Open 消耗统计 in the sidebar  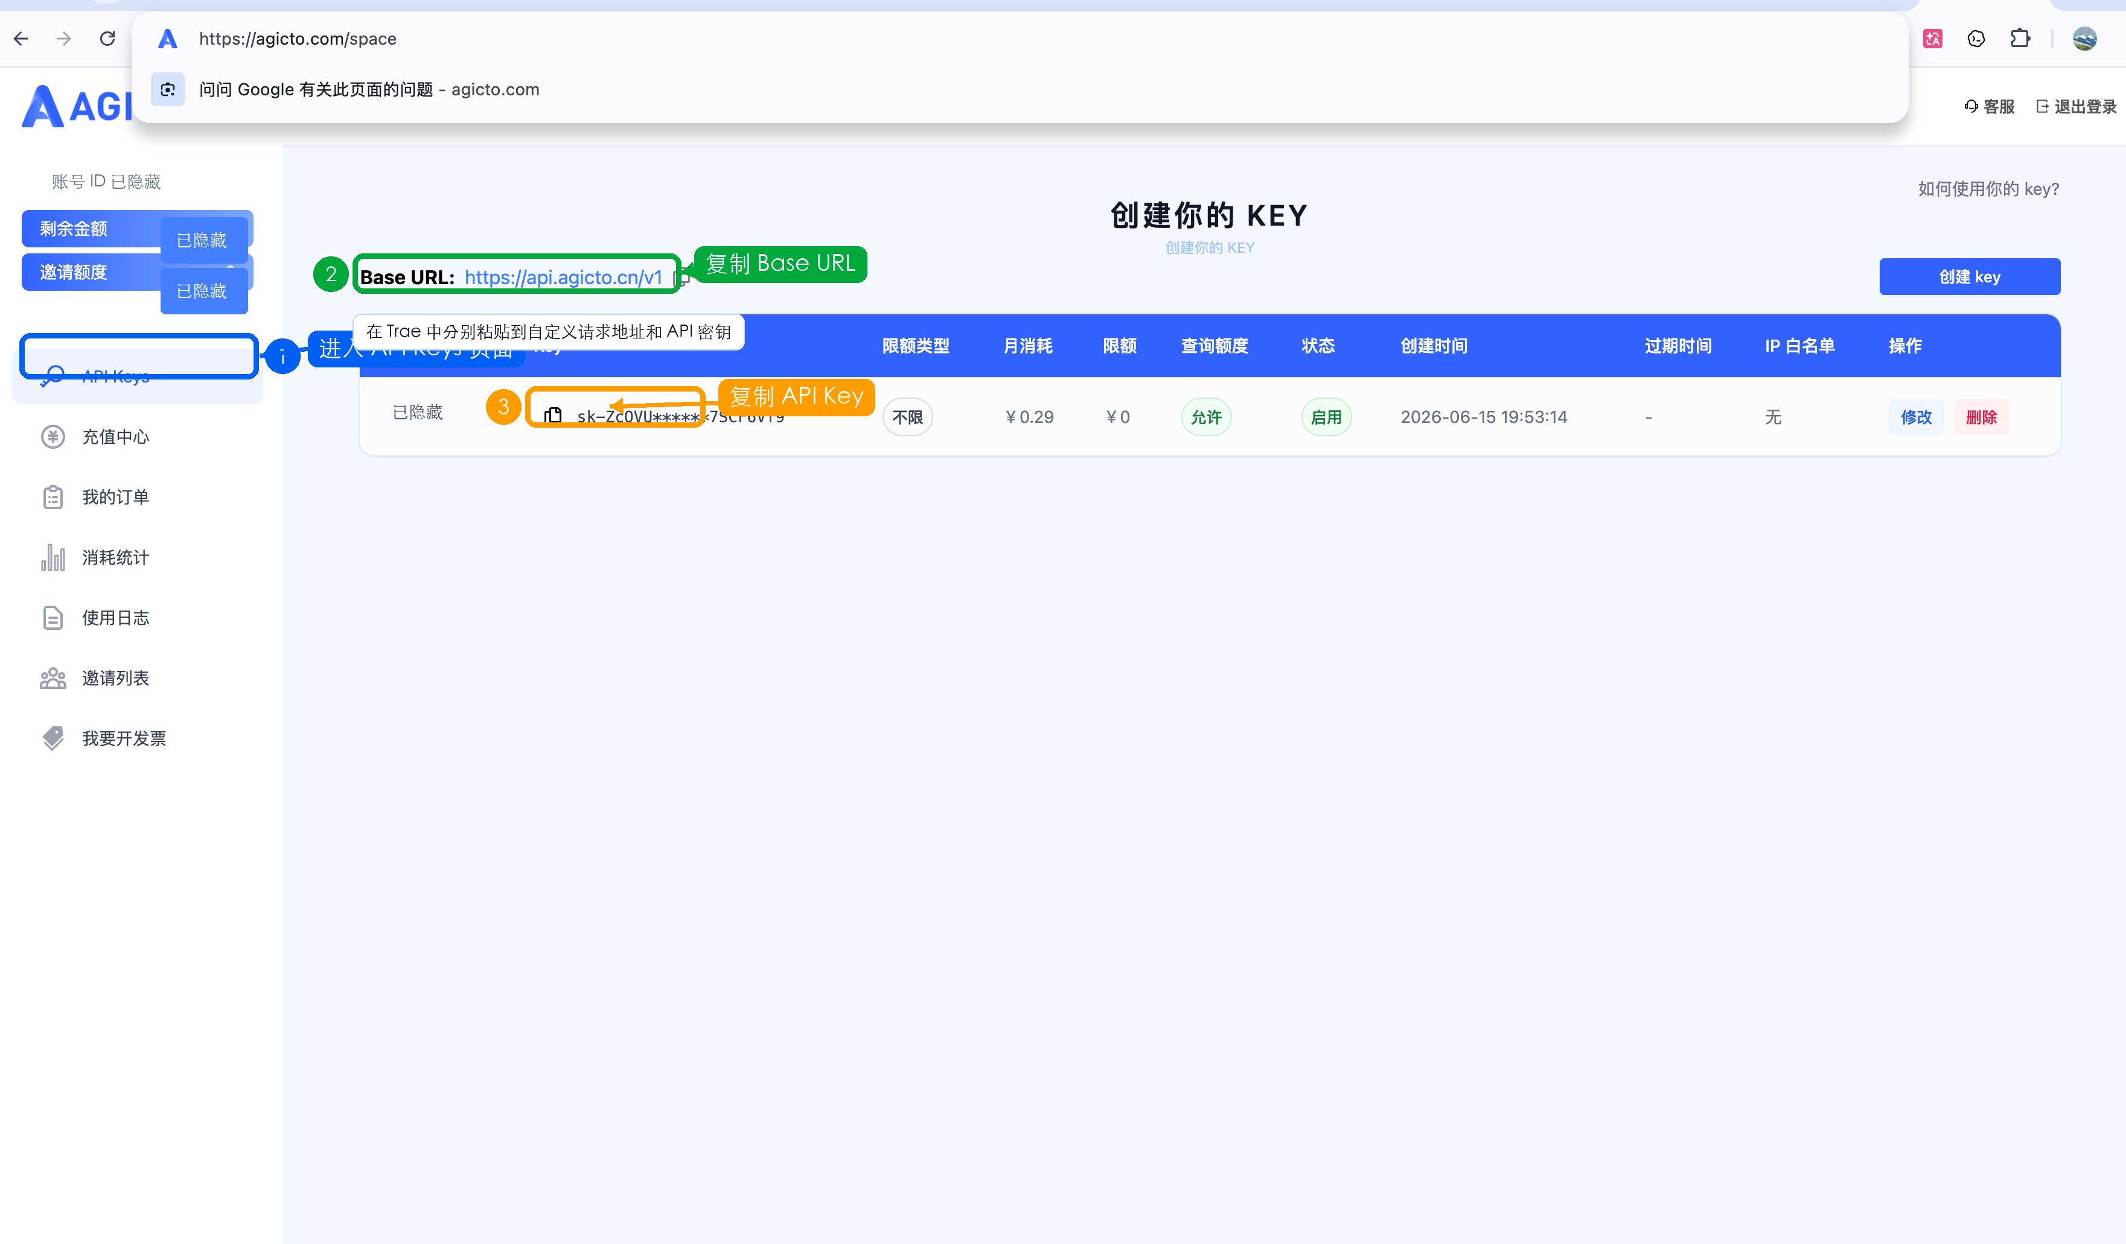coord(138,557)
